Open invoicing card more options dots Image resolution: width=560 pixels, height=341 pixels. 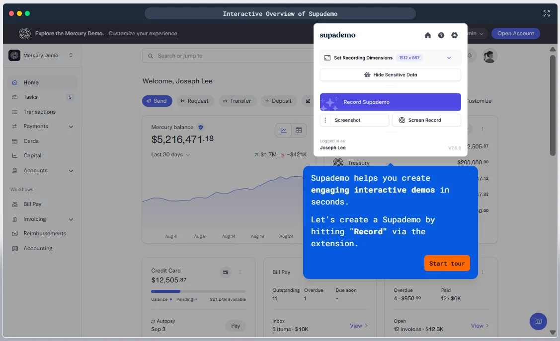pos(482,272)
